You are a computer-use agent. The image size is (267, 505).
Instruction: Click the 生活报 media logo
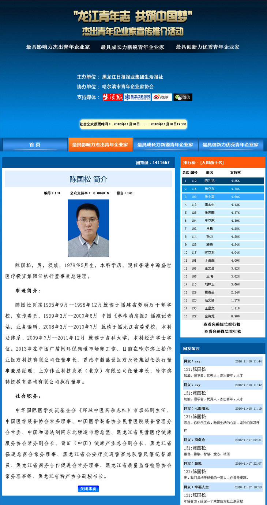[x=112, y=97]
